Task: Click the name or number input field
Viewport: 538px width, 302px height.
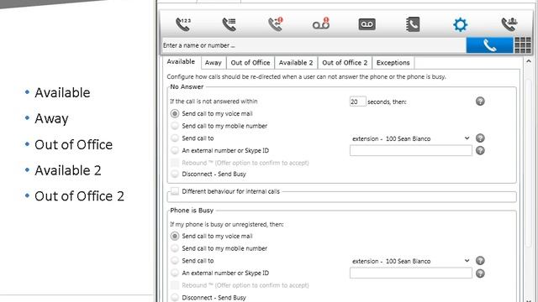Action: click(314, 45)
